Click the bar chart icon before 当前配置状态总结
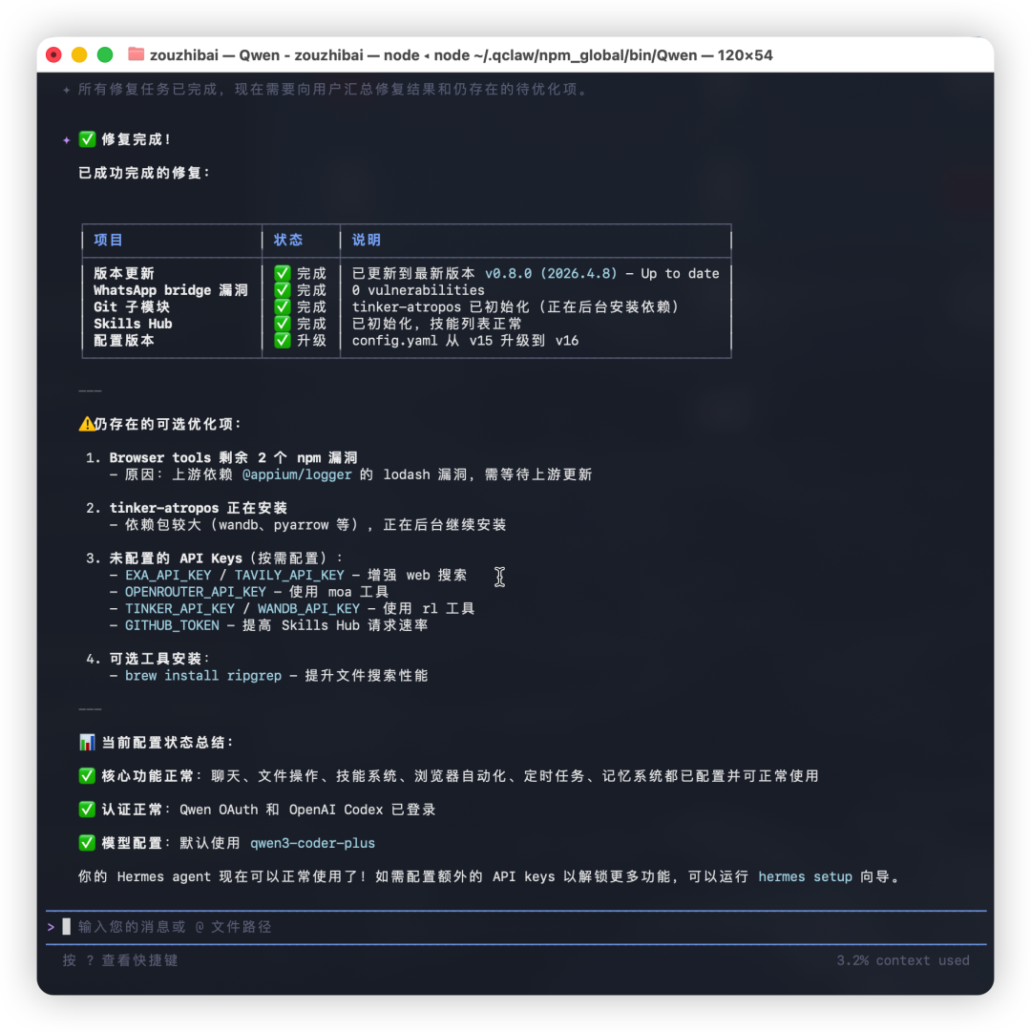Screen dimensions: 1031x1032 pos(87,743)
